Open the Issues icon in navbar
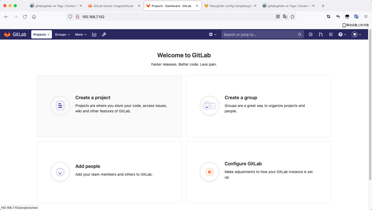 tap(311, 34)
